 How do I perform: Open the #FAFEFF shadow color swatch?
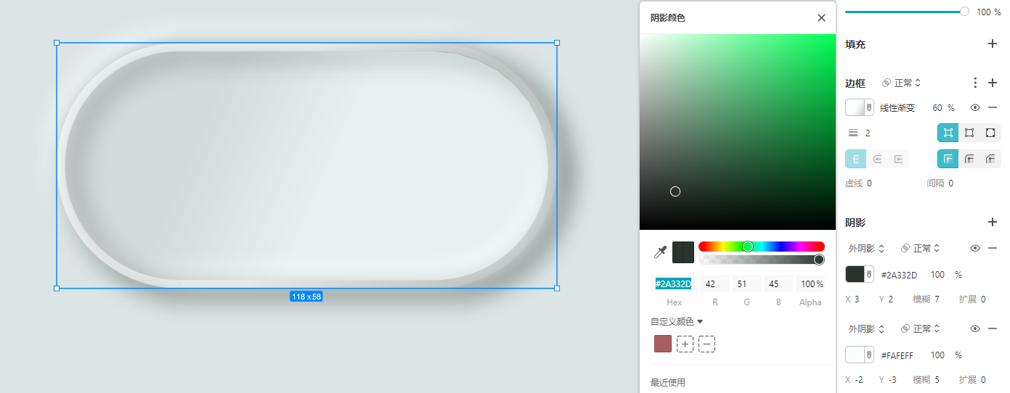coord(860,355)
